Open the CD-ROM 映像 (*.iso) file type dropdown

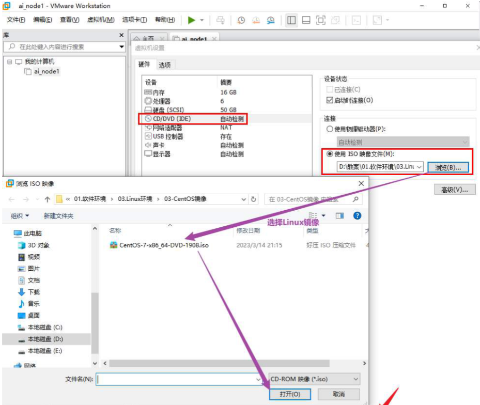coord(314,379)
